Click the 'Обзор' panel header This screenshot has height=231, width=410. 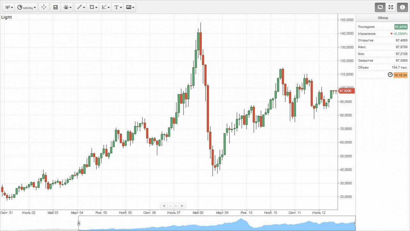pyautogui.click(x=383, y=18)
